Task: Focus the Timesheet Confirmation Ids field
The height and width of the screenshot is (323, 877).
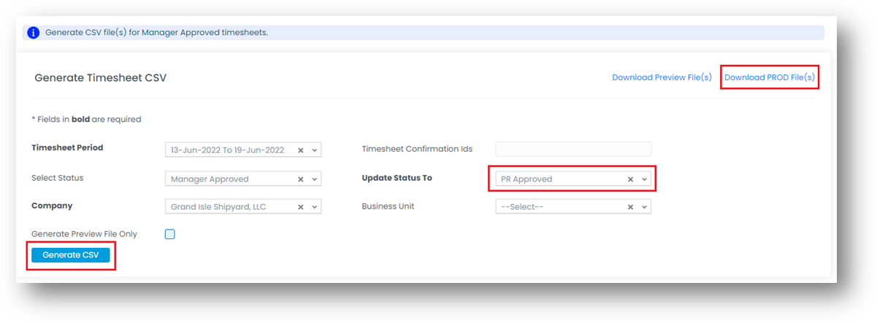Action: (x=573, y=149)
